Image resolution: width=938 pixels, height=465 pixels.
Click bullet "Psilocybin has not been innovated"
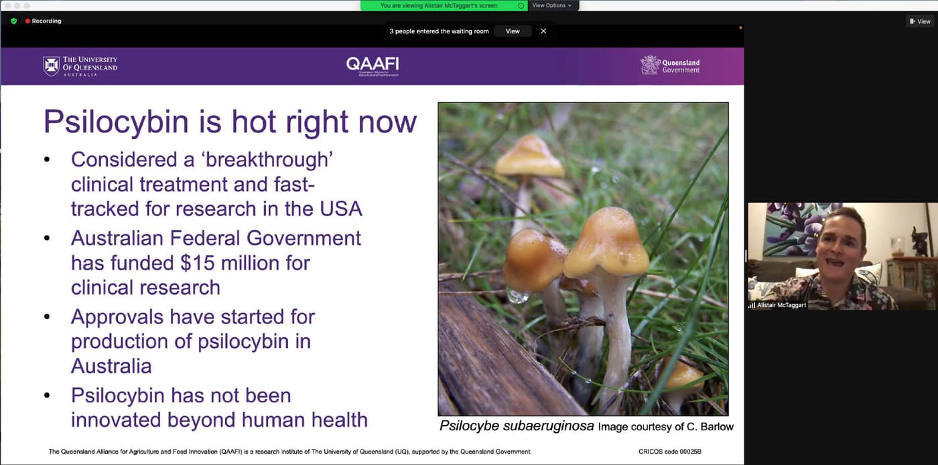point(219,407)
